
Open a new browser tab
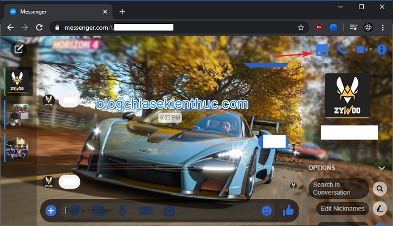(x=122, y=12)
